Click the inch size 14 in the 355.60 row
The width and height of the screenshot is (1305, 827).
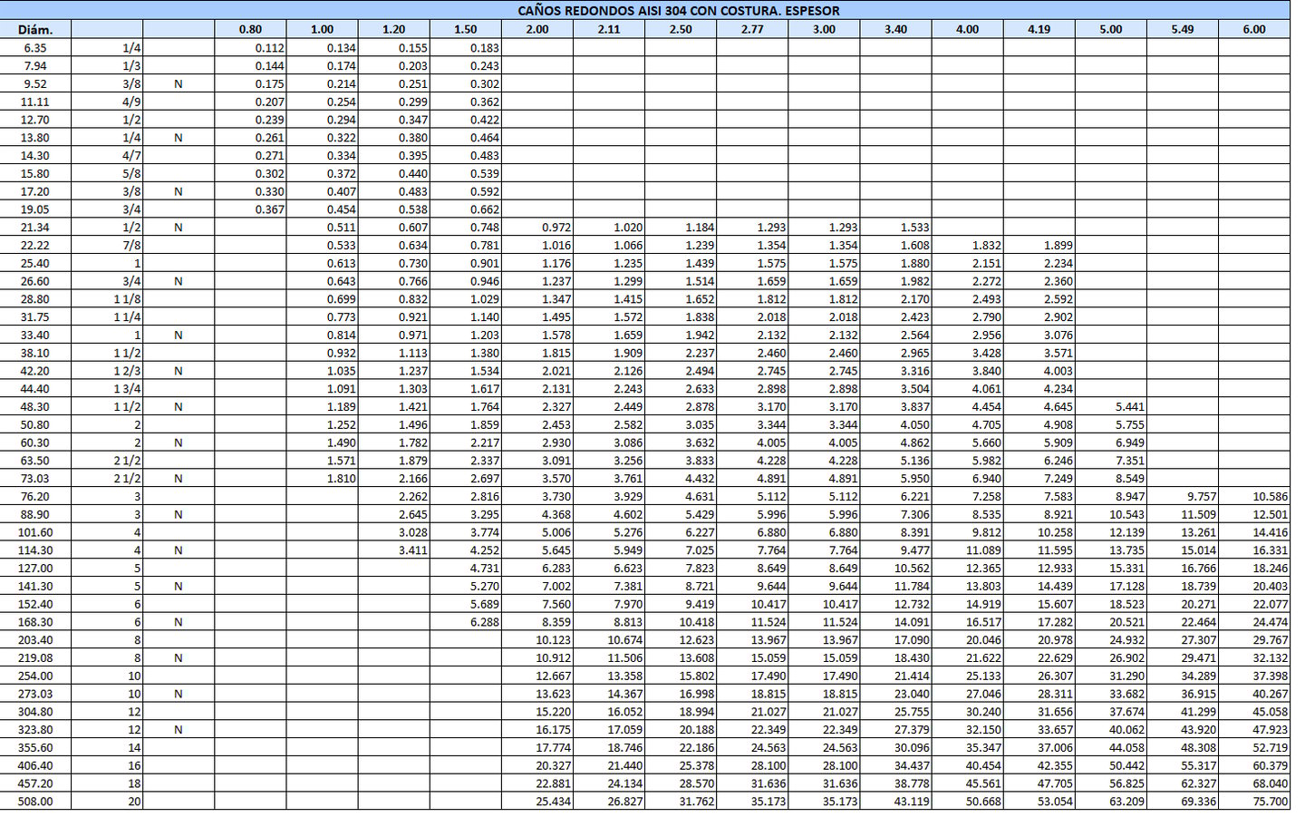tap(134, 747)
